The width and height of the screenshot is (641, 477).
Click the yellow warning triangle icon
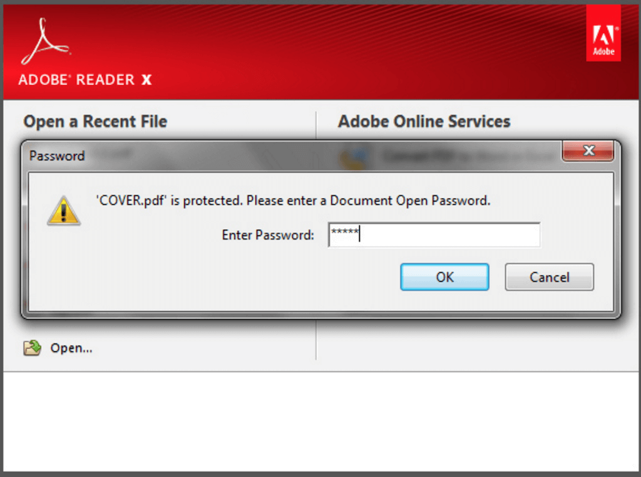(64, 211)
